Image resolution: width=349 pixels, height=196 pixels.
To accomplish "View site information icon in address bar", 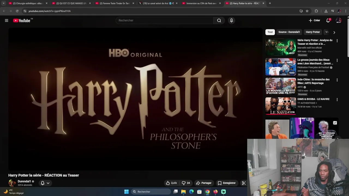I will tap(25, 11).
